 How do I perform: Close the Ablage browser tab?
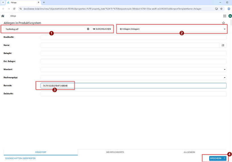(x=38, y=2)
